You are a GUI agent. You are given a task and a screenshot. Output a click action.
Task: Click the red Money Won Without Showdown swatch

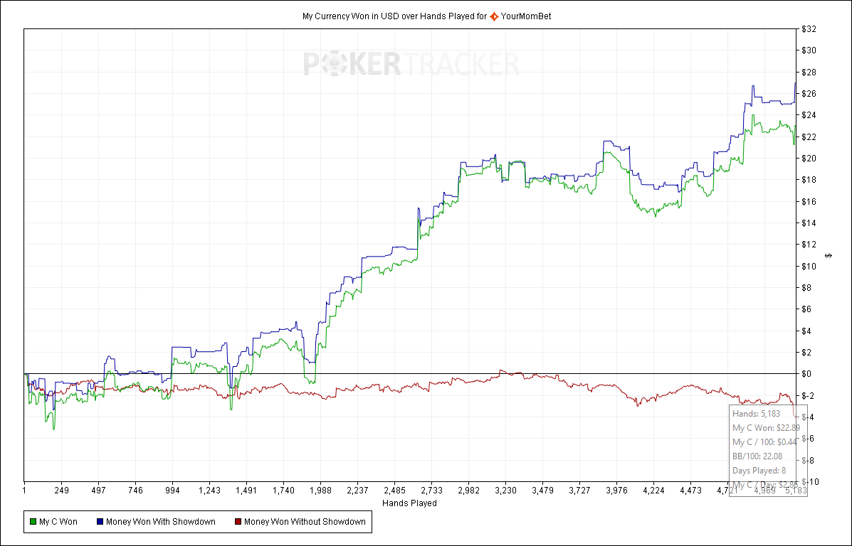click(238, 522)
